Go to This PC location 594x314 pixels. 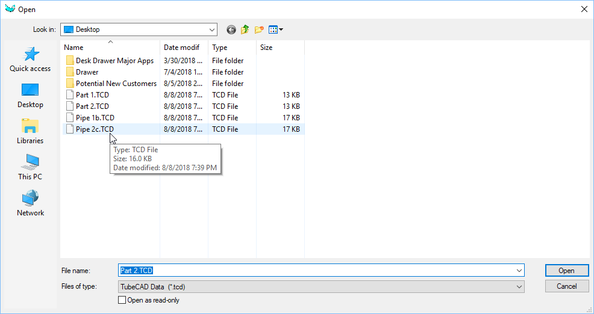pos(30,167)
